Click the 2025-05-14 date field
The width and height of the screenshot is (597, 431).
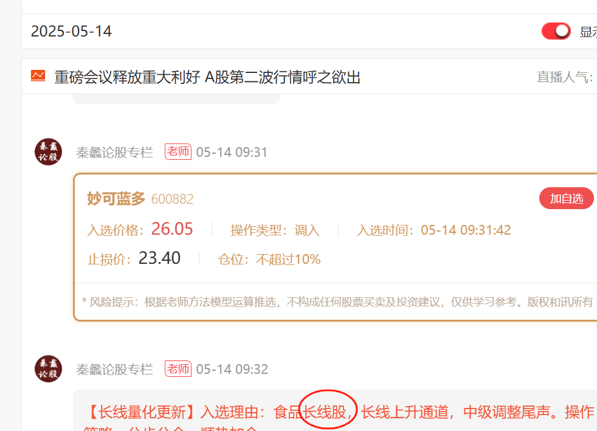(x=71, y=32)
